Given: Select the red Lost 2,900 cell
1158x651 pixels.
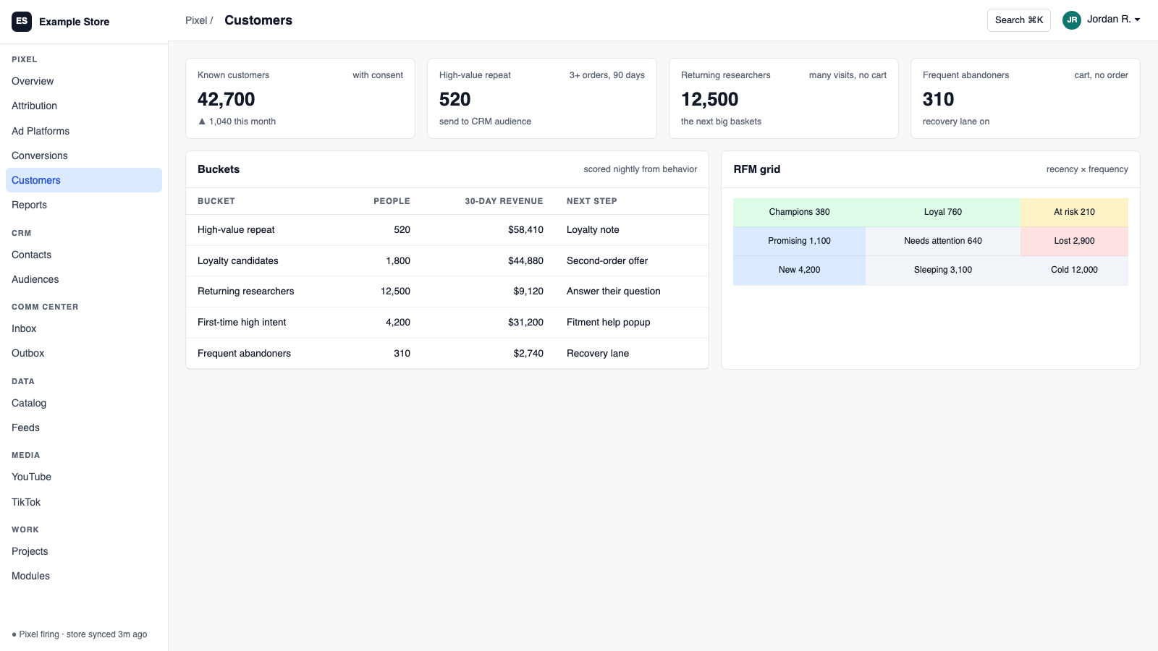Looking at the screenshot, I should 1074,241.
